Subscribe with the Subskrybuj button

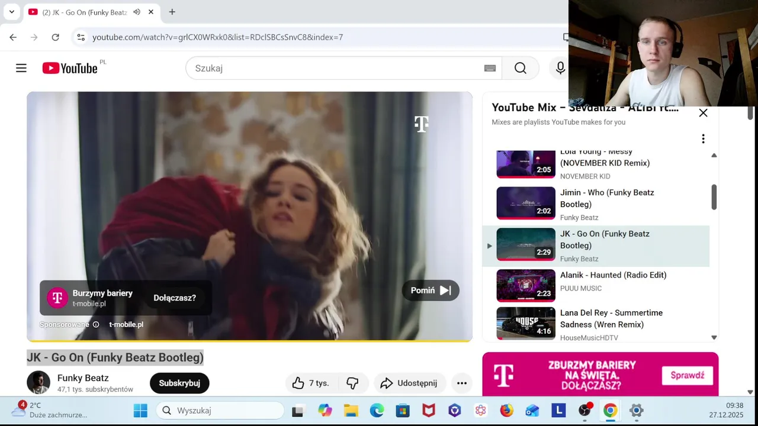[x=179, y=383]
